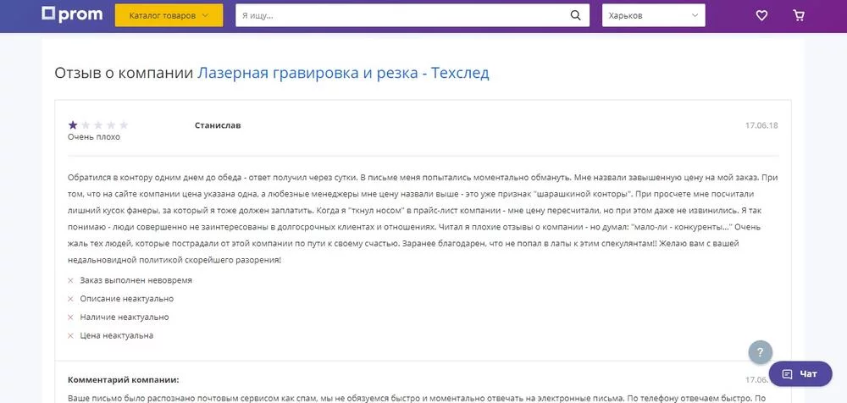Click reviewer name Станислав

tap(218, 125)
